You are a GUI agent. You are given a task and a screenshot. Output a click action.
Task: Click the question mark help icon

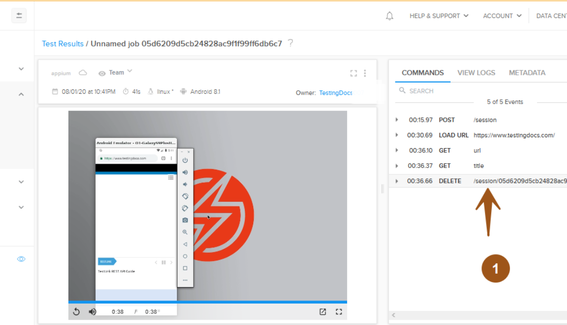tap(290, 43)
